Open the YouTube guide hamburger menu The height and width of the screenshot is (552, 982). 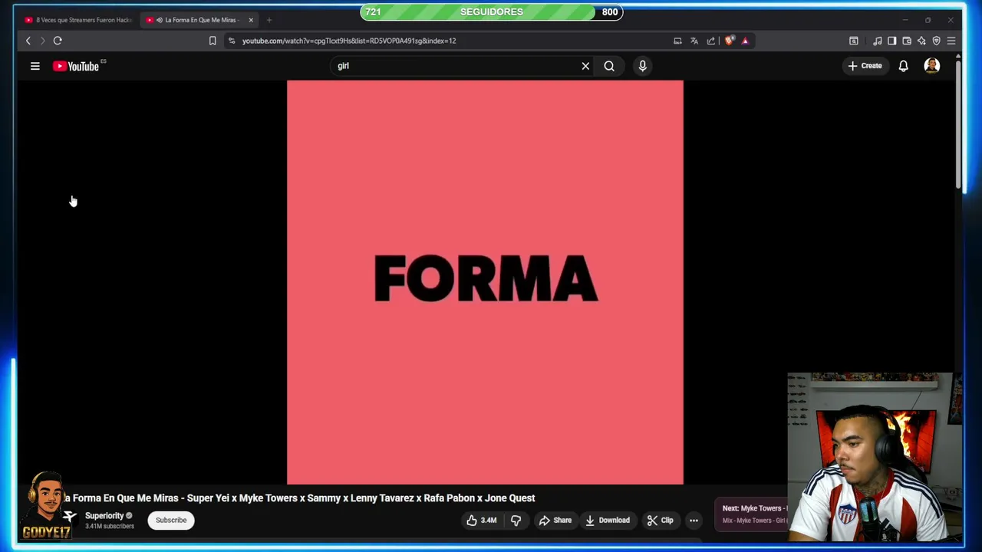pos(35,66)
